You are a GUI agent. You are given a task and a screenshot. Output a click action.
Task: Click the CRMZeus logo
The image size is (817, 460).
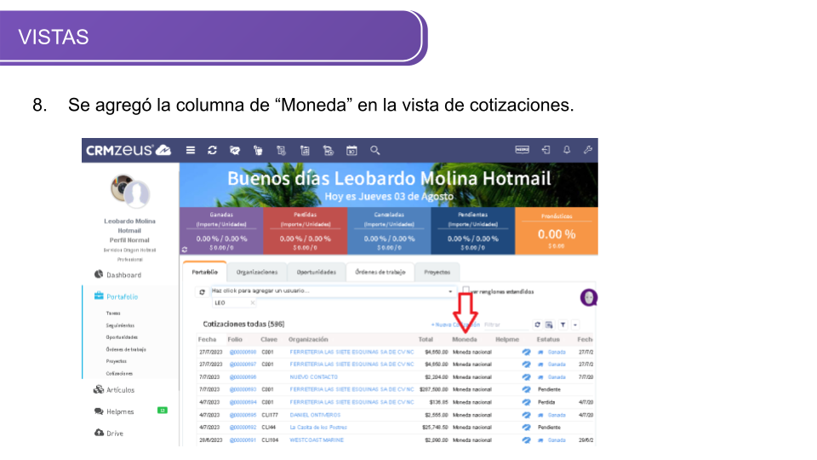click(x=129, y=150)
